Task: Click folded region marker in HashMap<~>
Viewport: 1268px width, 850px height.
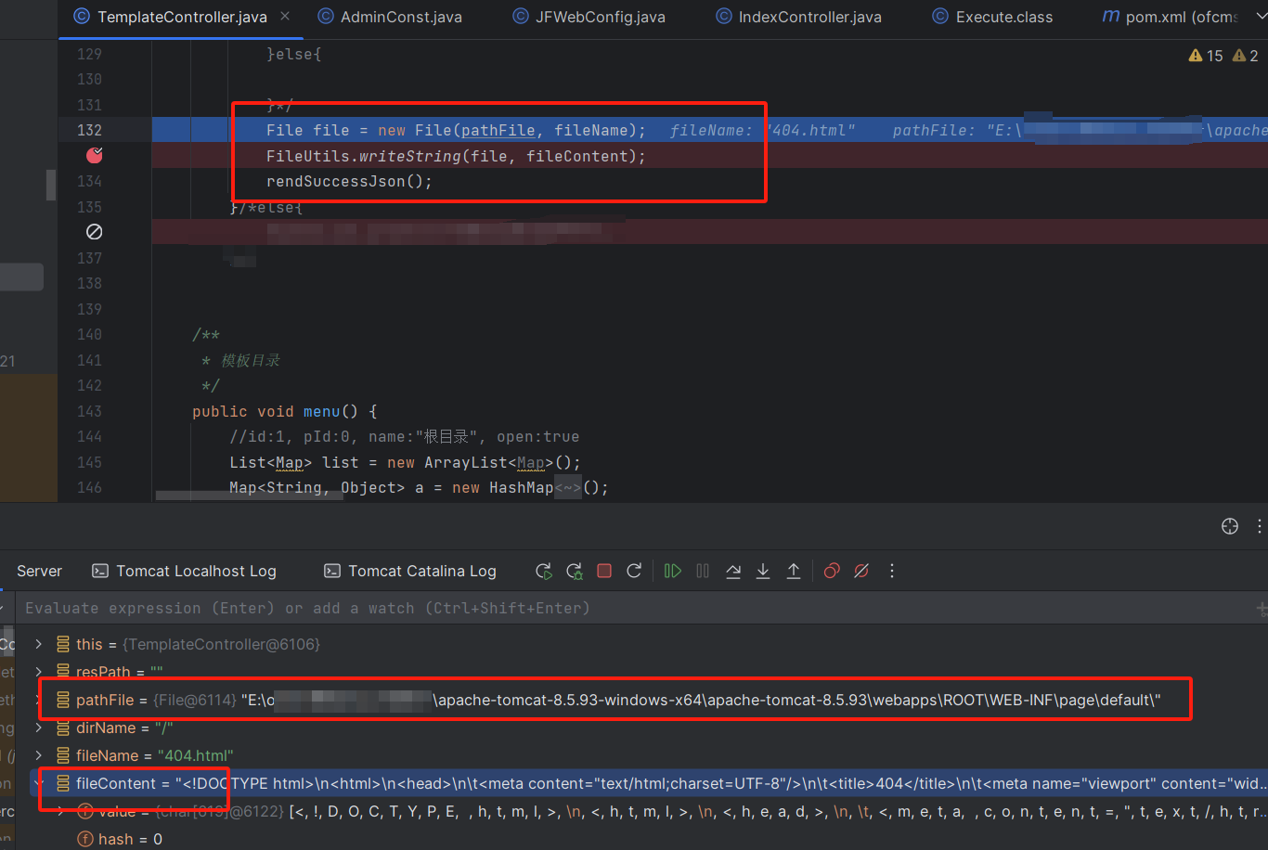Action: [568, 487]
